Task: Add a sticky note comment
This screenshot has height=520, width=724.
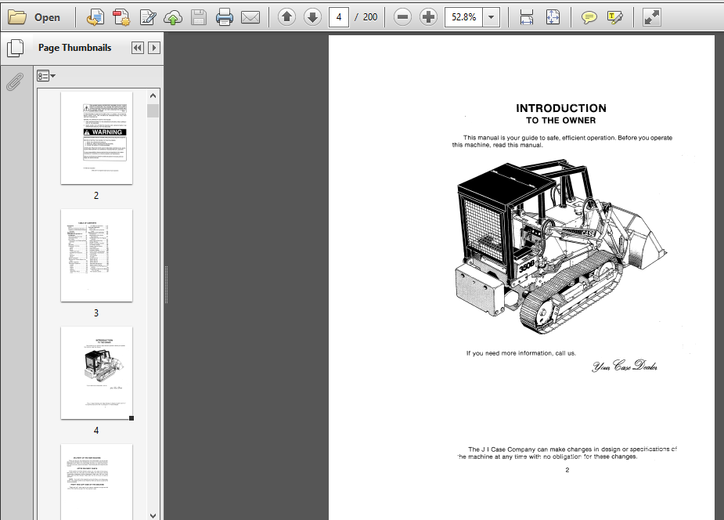Action: [x=589, y=17]
